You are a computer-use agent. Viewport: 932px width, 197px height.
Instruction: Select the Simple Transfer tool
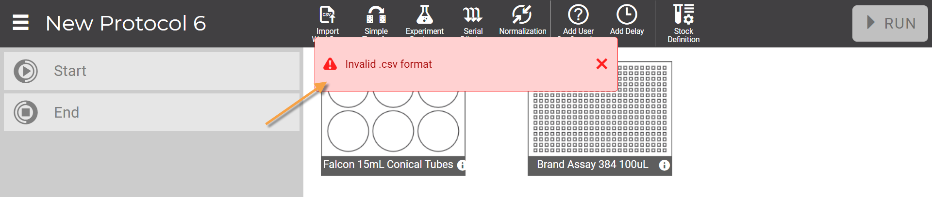(x=376, y=15)
